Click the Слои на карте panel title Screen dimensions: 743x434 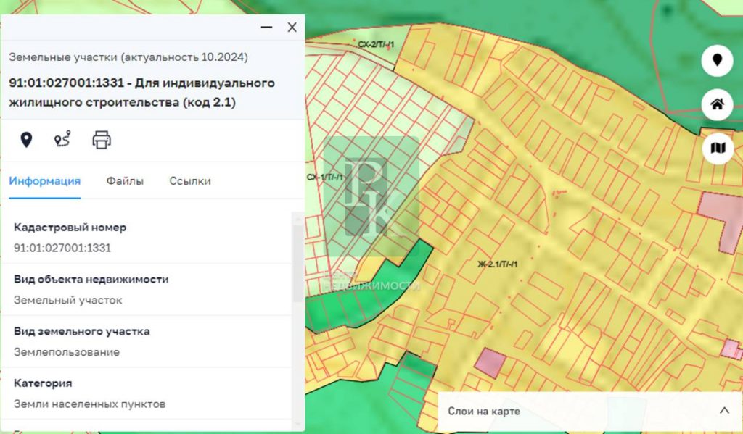(483, 412)
